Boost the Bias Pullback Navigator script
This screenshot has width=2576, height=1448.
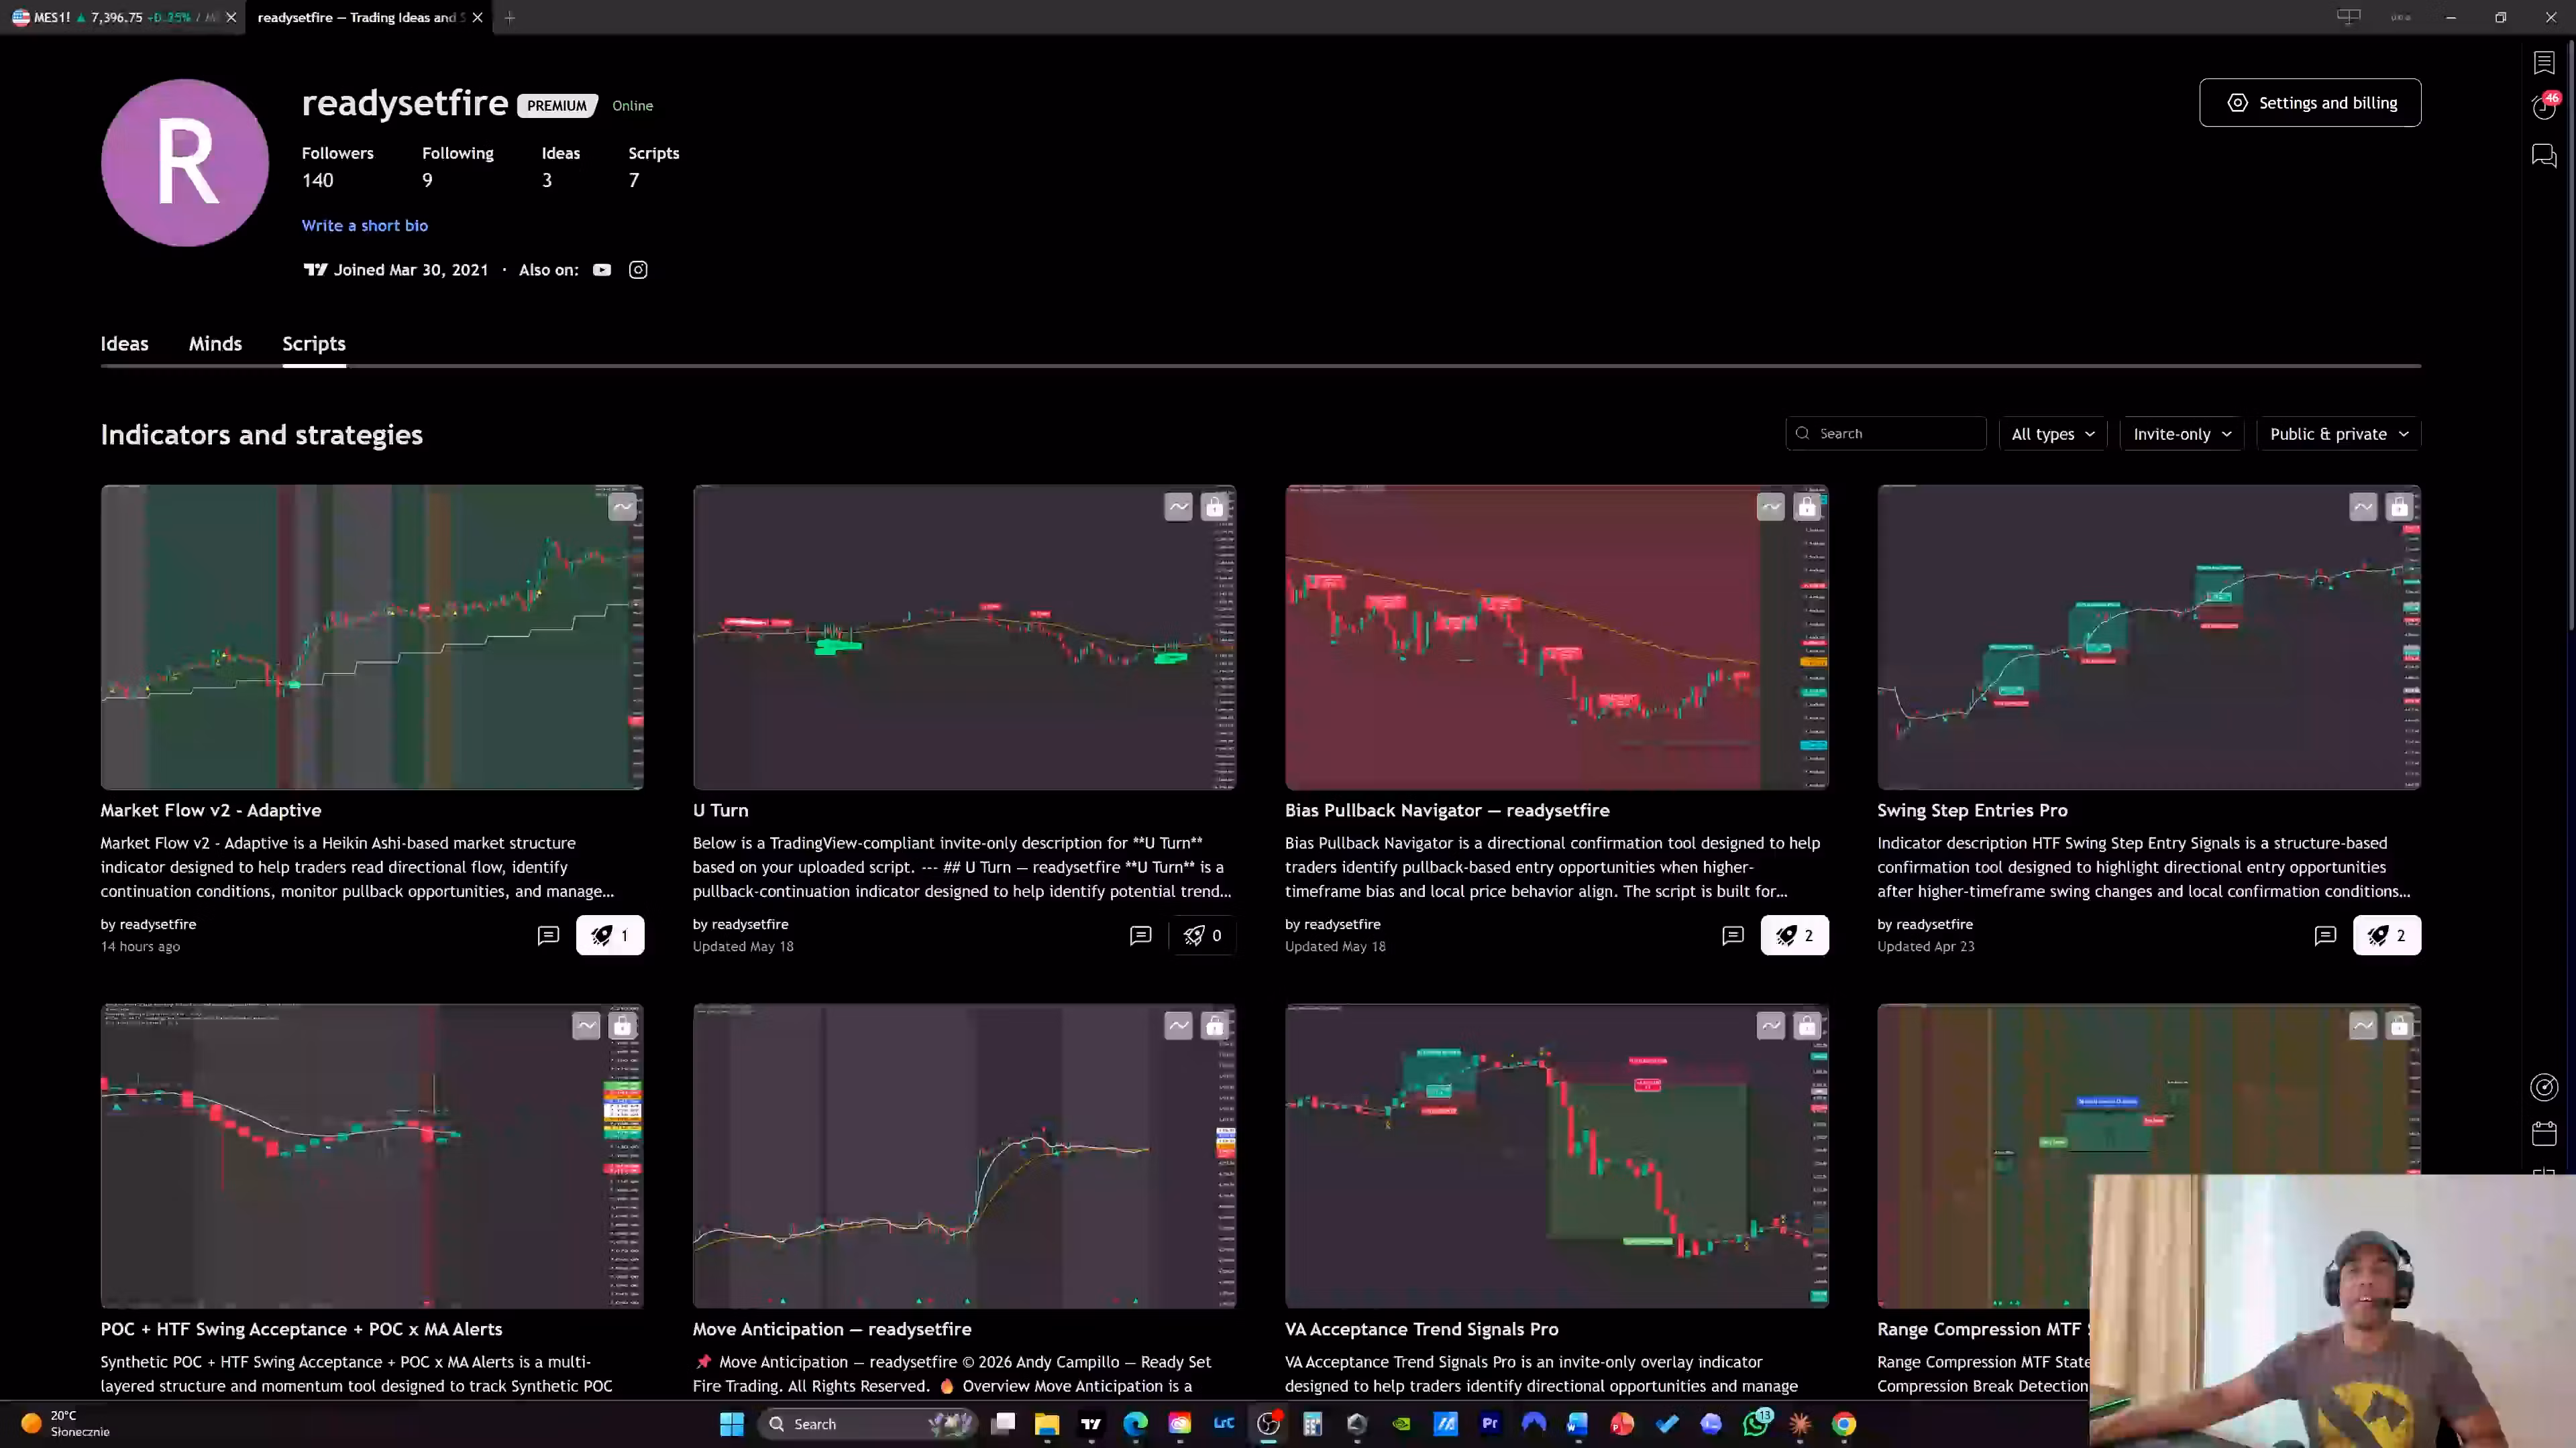[x=1794, y=935]
